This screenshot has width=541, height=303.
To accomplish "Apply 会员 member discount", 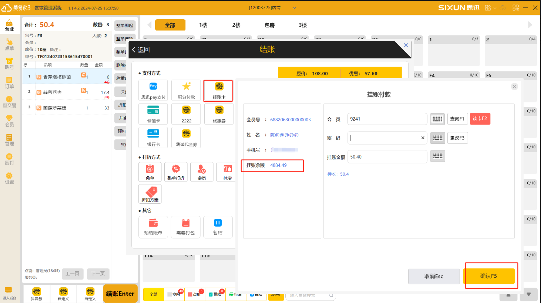I will (202, 172).
